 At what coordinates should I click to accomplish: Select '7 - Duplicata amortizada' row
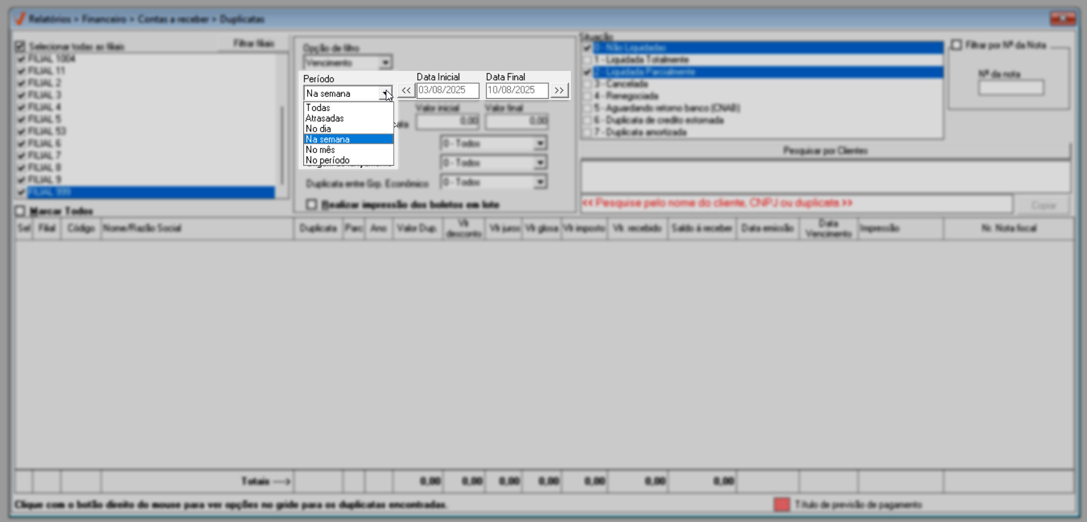point(762,132)
